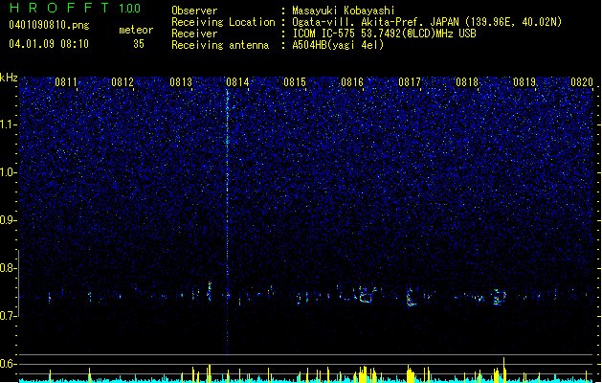Click the 'Receiving Location' label

coord(223,22)
